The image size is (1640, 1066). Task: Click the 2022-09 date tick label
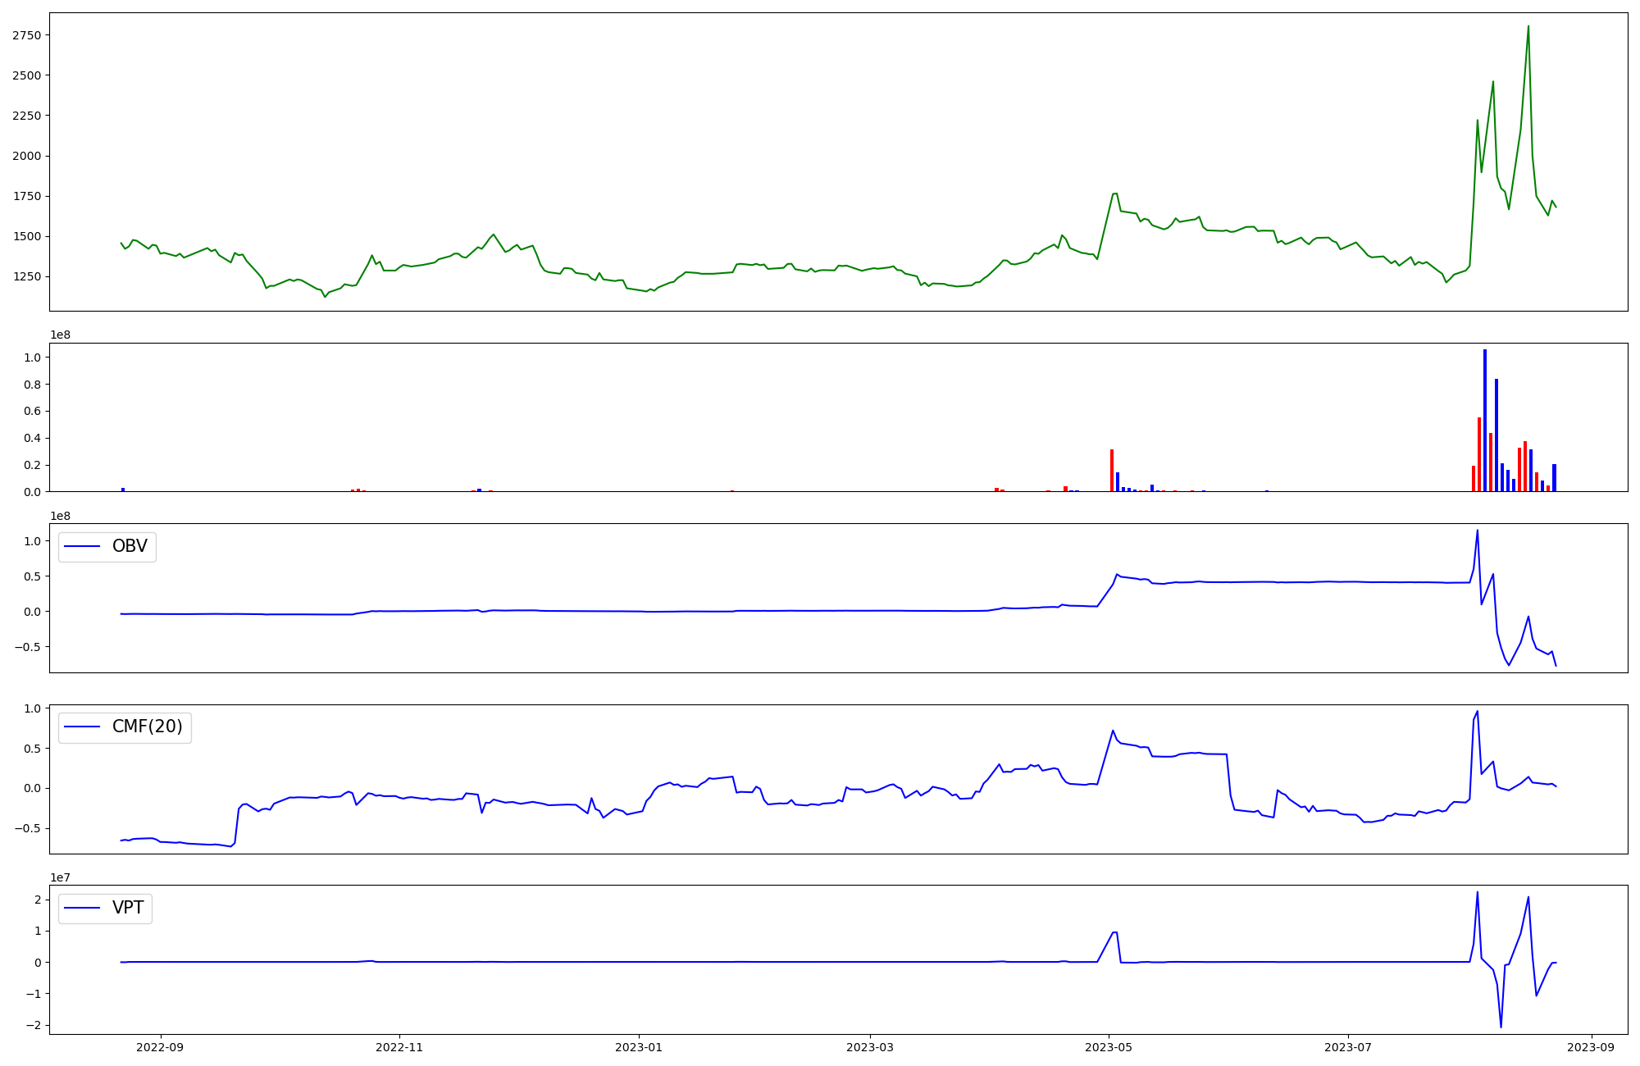coord(160,1047)
